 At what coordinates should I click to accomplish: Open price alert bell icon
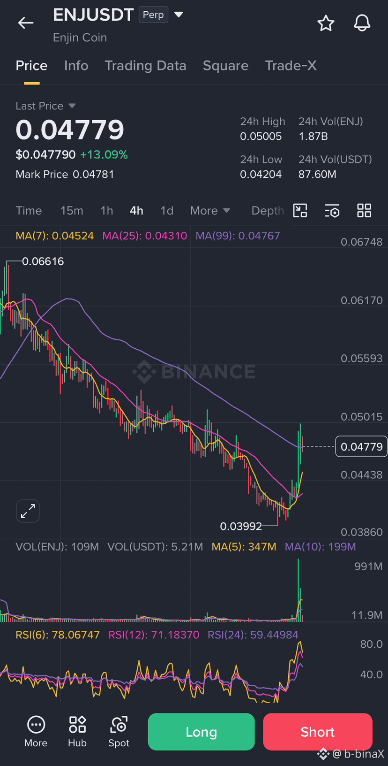point(362,23)
